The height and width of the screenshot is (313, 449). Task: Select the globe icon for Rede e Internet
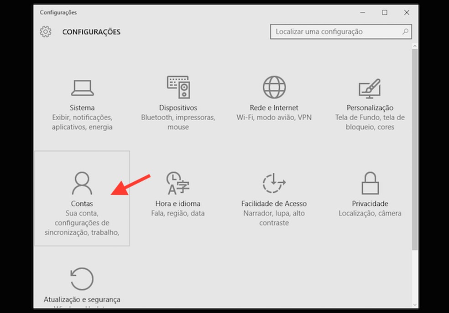coord(274,87)
